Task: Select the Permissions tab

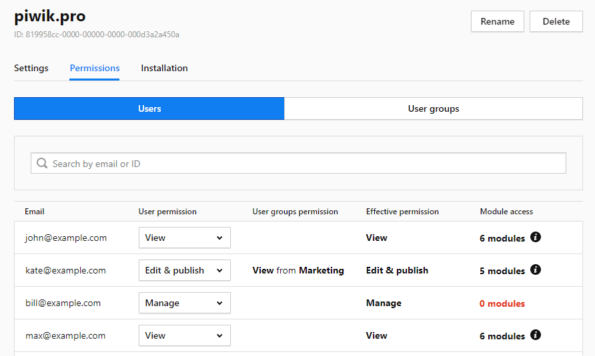Action: [95, 68]
